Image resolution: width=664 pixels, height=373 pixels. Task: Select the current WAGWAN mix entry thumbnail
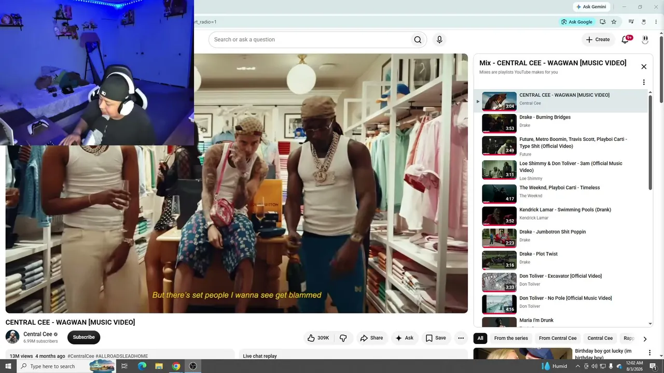(499, 101)
